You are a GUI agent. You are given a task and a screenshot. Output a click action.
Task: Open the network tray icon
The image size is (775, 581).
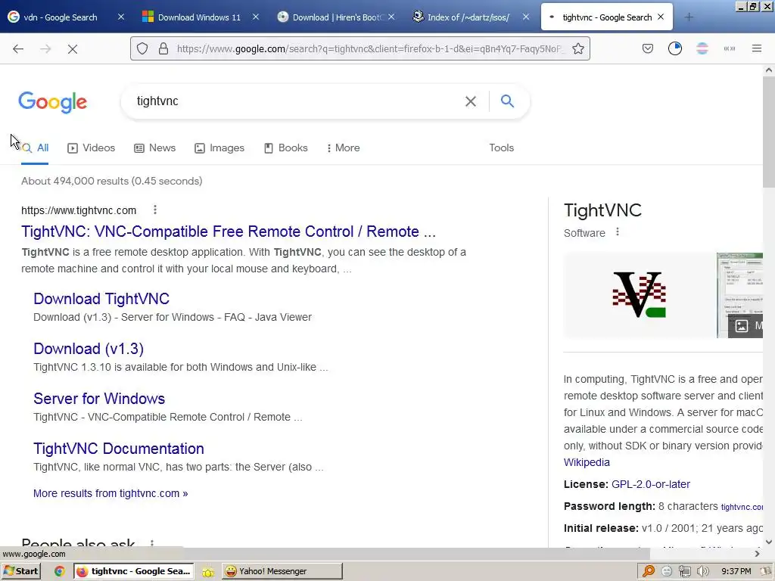point(684,571)
